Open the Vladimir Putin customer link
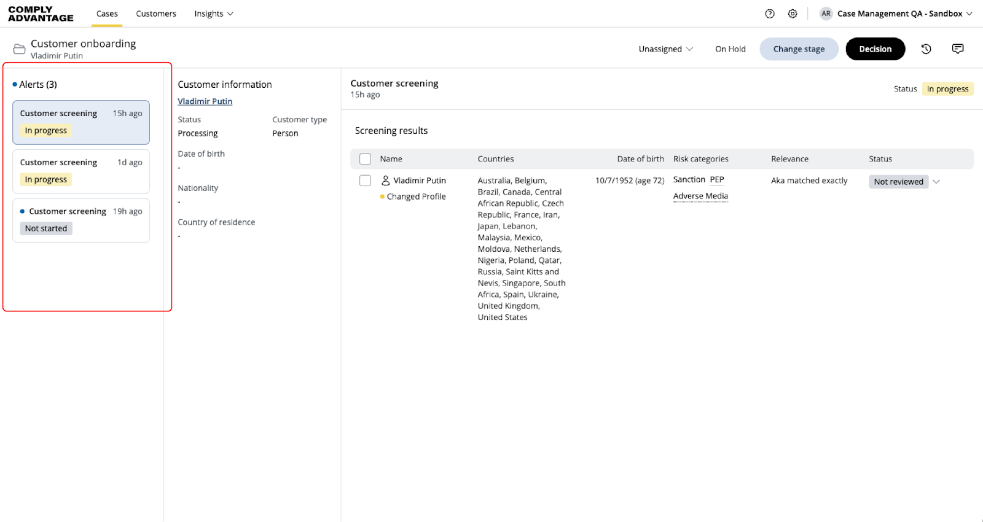The width and height of the screenshot is (983, 522). tap(205, 101)
